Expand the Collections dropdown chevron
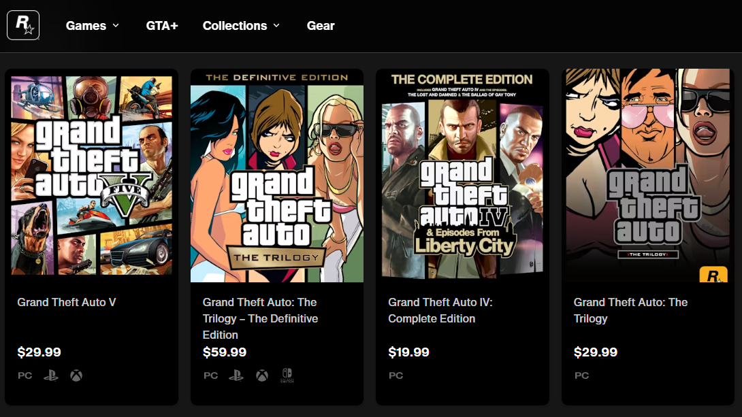This screenshot has width=742, height=417. tap(276, 26)
